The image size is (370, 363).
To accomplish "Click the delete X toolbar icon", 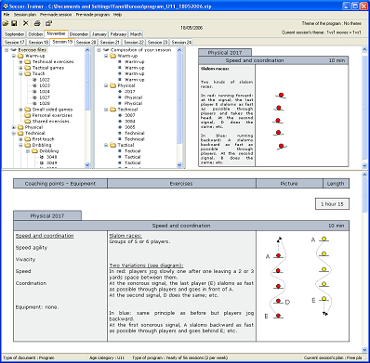I will [26, 23].
